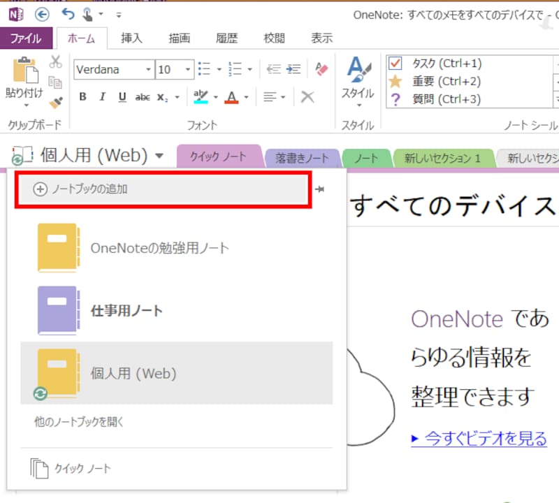Select the bold formatting icon
Screen dimensions: 559x503
[x=82, y=97]
